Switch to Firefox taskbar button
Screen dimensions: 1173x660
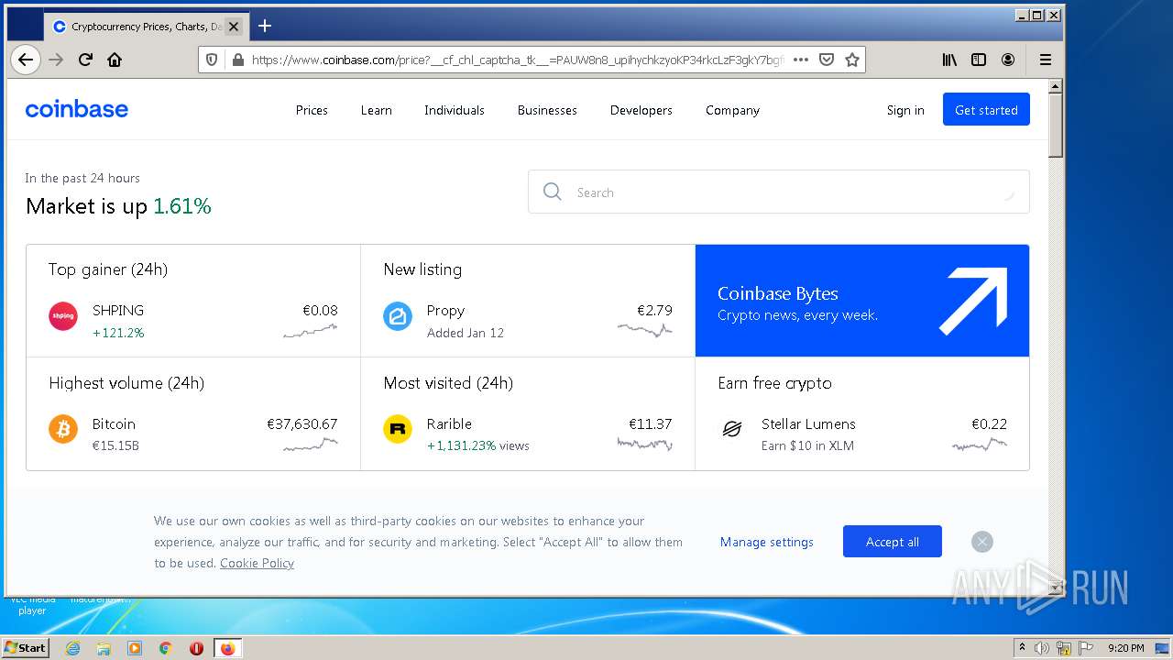click(227, 648)
